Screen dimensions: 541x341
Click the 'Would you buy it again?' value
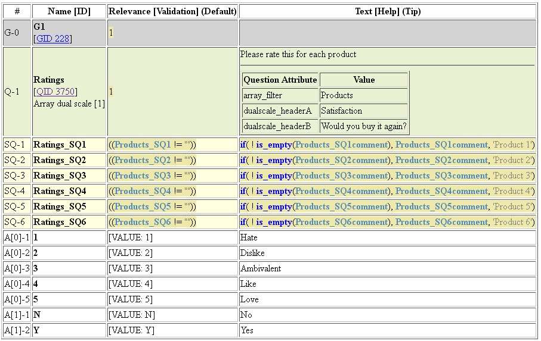(x=363, y=126)
